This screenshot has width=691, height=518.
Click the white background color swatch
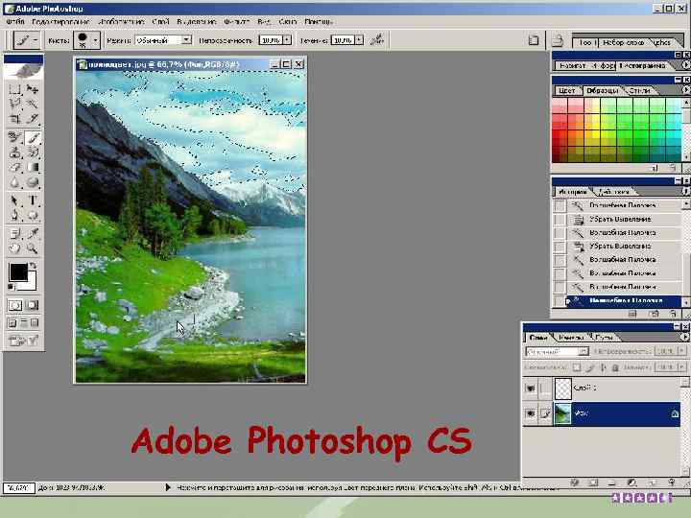(x=31, y=285)
